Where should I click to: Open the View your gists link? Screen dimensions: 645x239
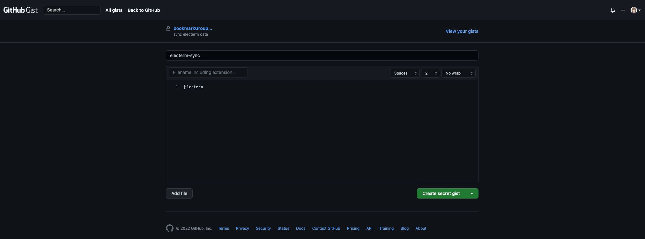[x=462, y=31]
